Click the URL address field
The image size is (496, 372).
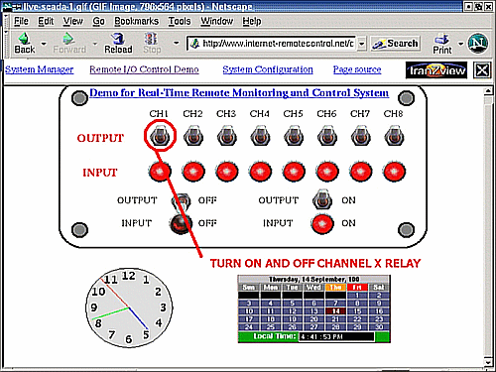pos(279,44)
